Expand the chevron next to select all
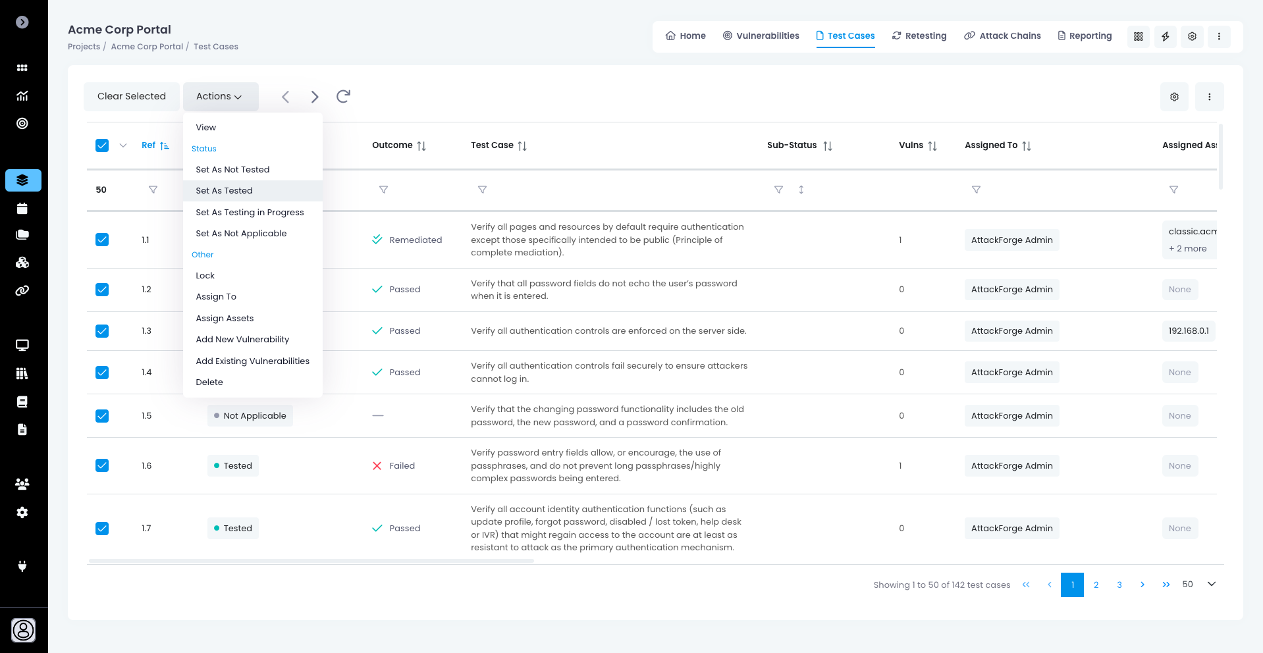1263x653 pixels. [123, 145]
